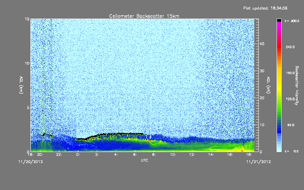This screenshot has width=304, height=190.
Task: Click the "UTC" time axis label
Action: click(x=144, y=160)
